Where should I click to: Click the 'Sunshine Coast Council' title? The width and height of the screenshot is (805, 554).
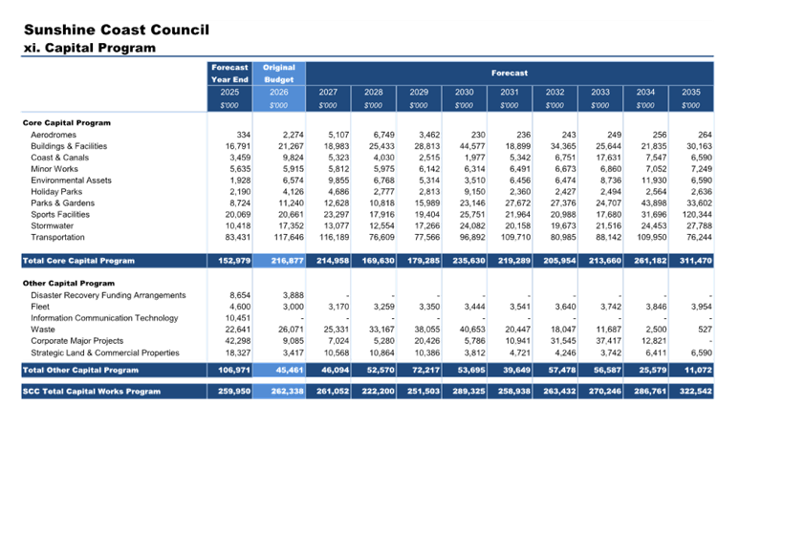tap(116, 30)
